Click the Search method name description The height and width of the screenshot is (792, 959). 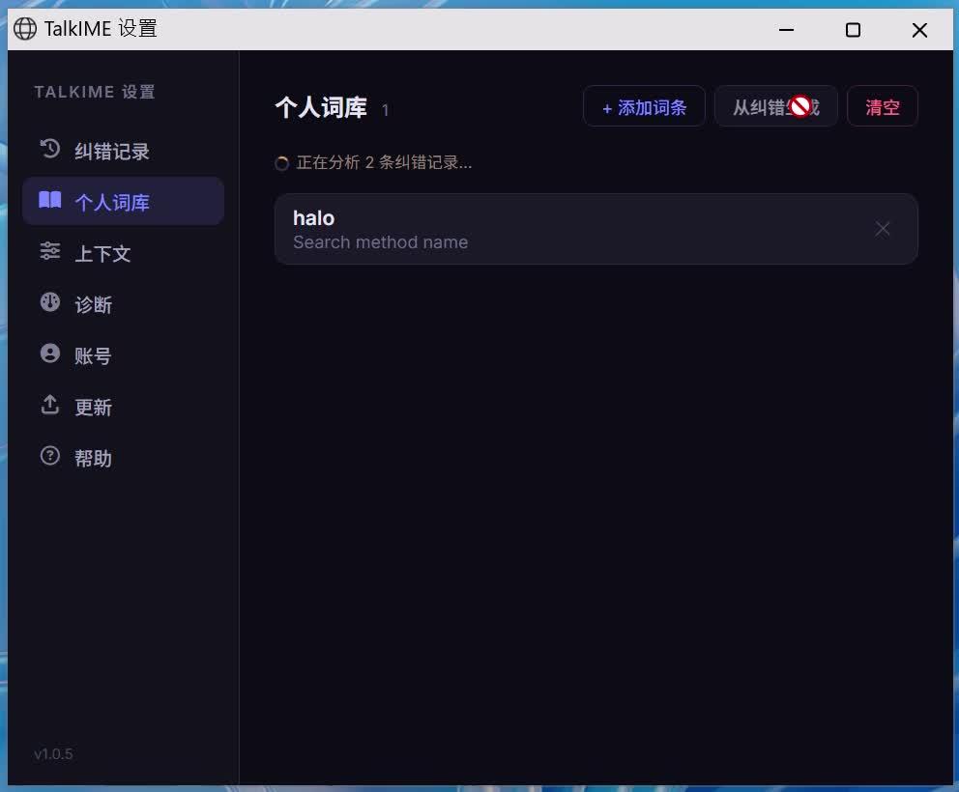(x=381, y=242)
